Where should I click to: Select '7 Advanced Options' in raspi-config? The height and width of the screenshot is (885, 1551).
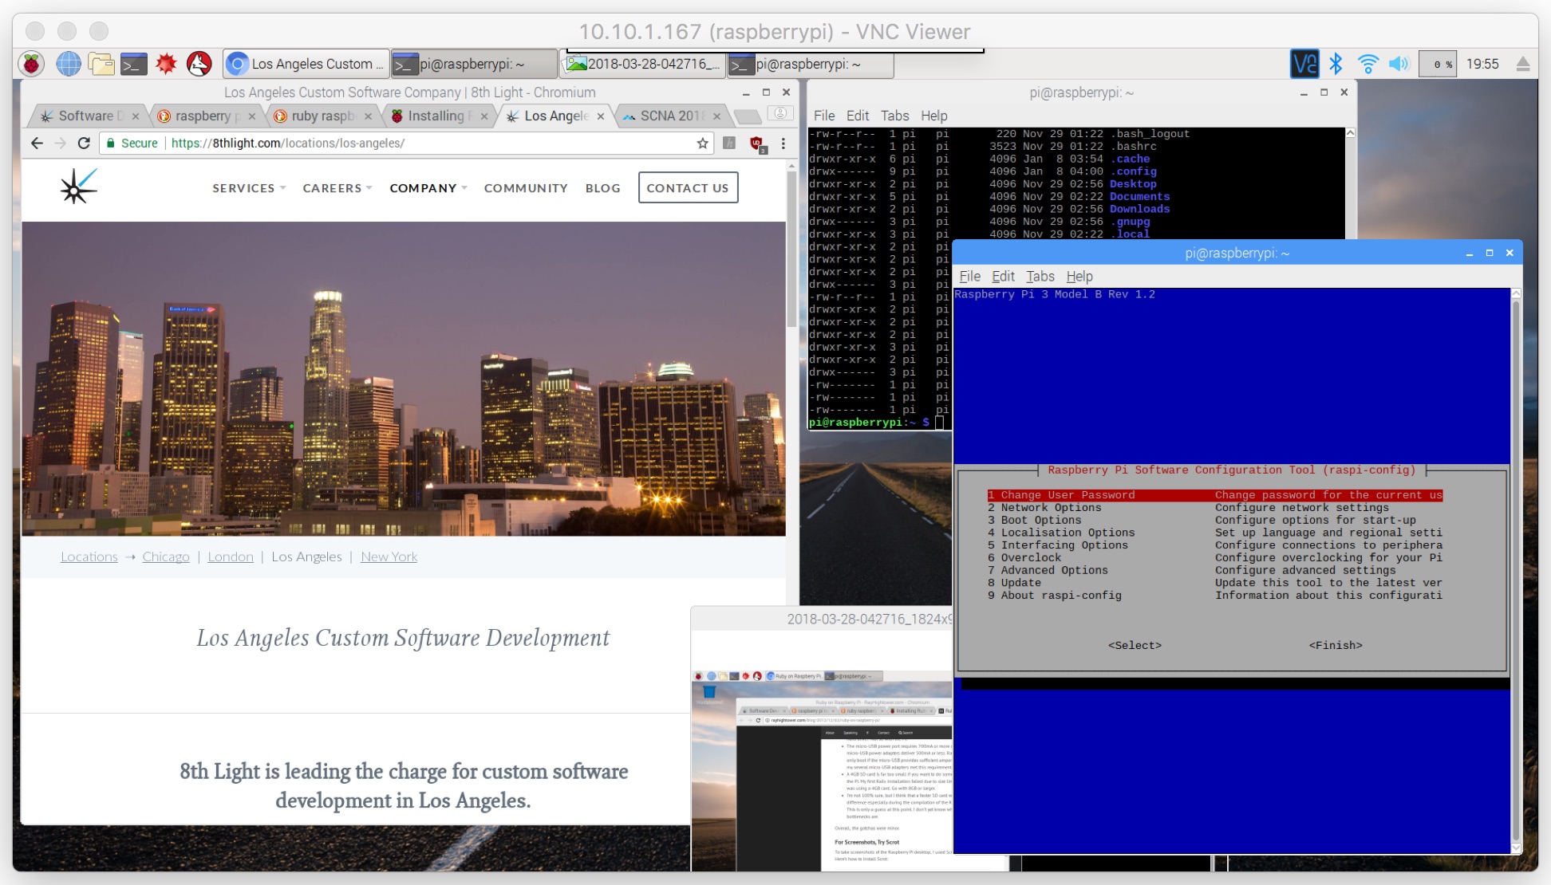tap(1214, 571)
